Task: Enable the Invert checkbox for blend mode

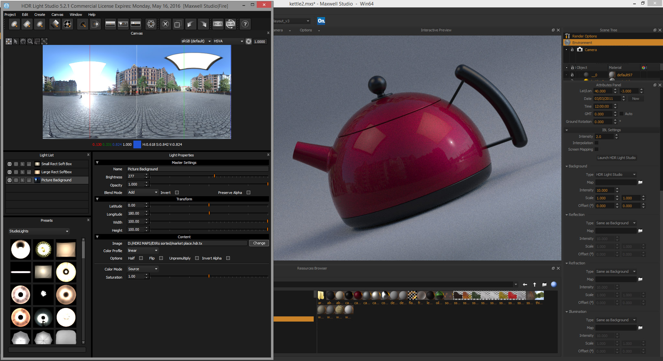Action: click(x=177, y=193)
